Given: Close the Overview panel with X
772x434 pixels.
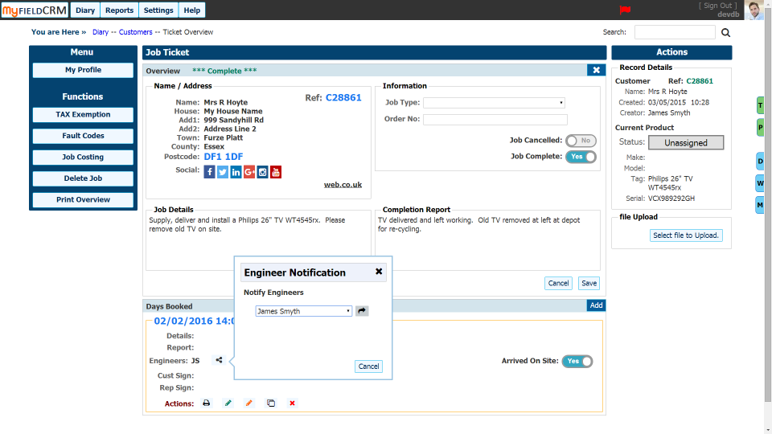Looking at the screenshot, I should click(596, 70).
